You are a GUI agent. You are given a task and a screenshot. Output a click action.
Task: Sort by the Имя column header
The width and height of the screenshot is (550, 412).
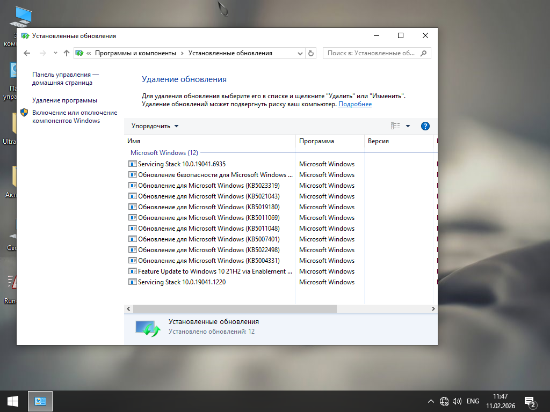134,141
